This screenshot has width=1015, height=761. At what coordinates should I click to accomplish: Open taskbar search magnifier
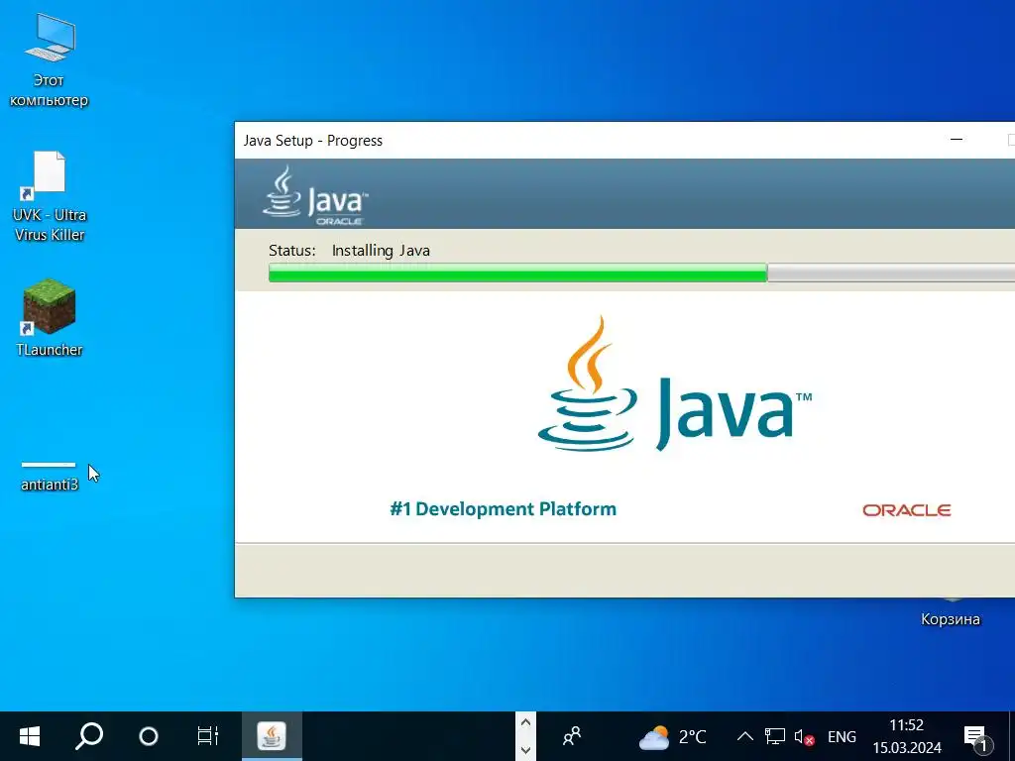coord(89,736)
